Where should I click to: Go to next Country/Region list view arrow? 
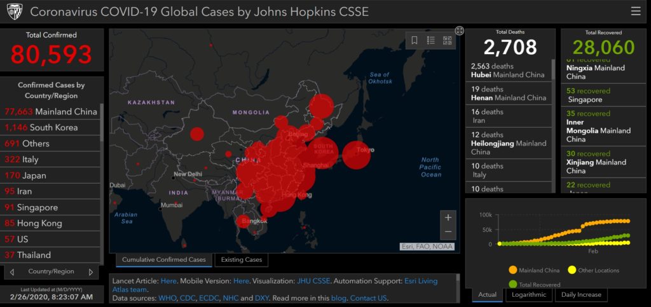(91, 272)
